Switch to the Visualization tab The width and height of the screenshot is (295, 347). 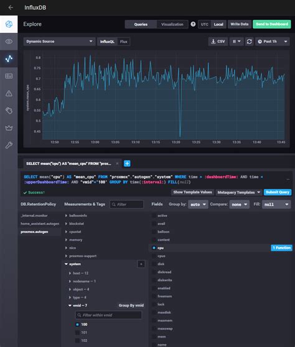click(x=172, y=24)
